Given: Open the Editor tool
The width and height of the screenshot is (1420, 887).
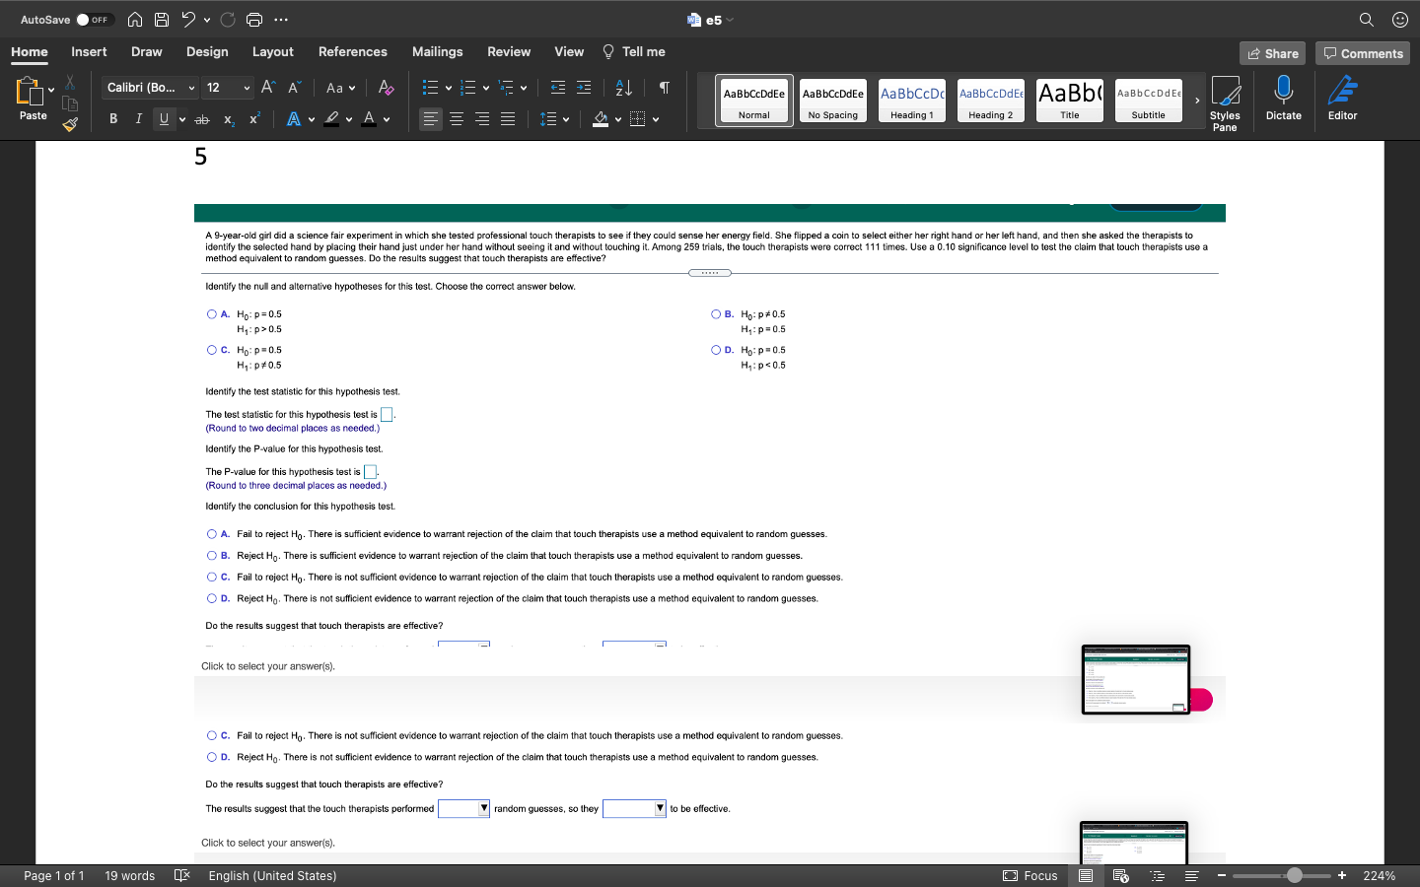Looking at the screenshot, I should tap(1342, 99).
